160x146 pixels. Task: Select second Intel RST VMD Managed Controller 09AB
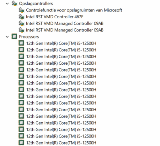pyautogui.click(x=65, y=30)
